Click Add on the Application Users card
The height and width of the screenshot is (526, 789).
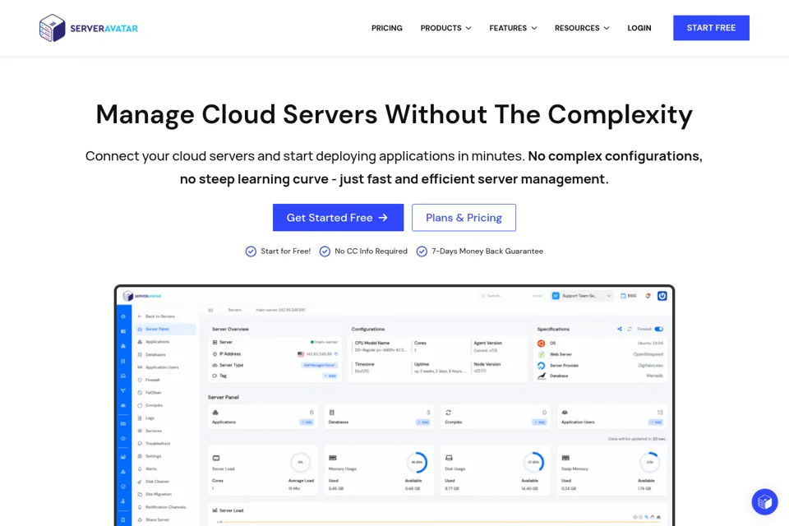pos(656,422)
